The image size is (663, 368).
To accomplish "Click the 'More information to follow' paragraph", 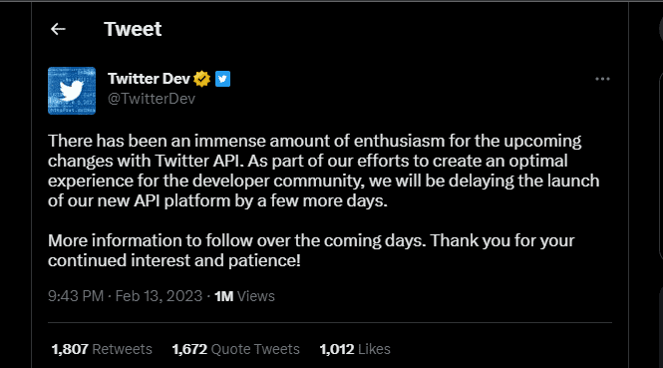I will [x=311, y=250].
